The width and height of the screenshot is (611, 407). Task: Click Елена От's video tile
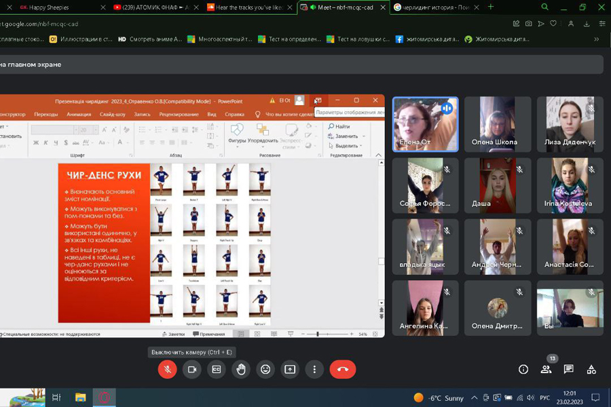(426, 123)
